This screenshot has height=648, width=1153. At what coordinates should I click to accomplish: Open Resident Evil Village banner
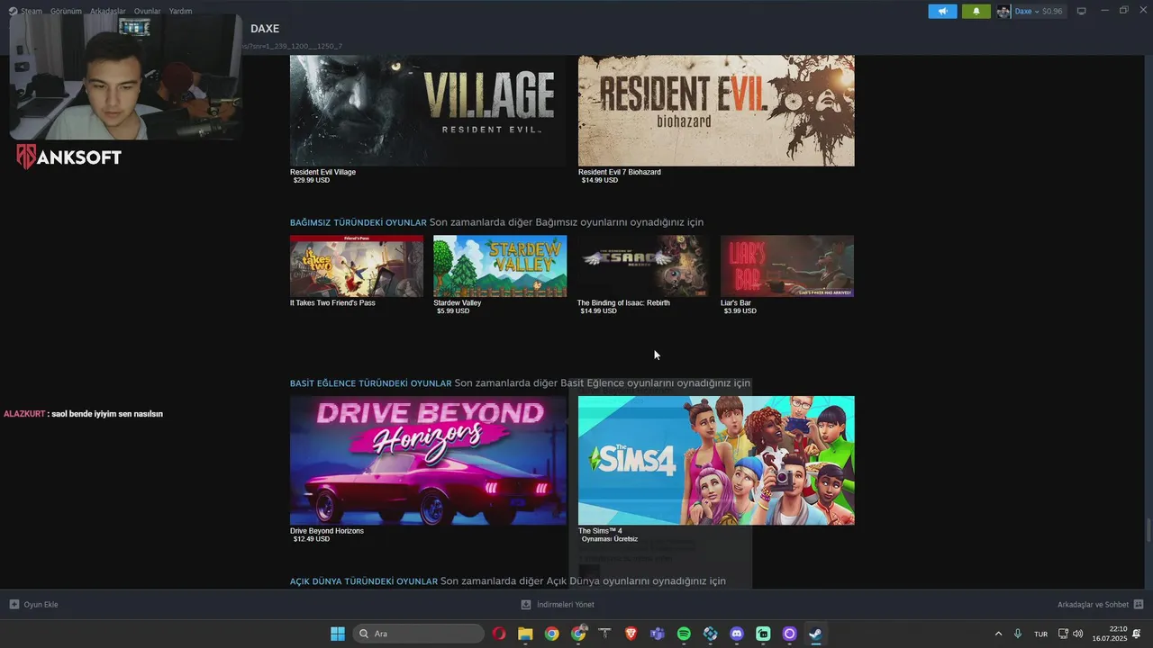[428, 111]
